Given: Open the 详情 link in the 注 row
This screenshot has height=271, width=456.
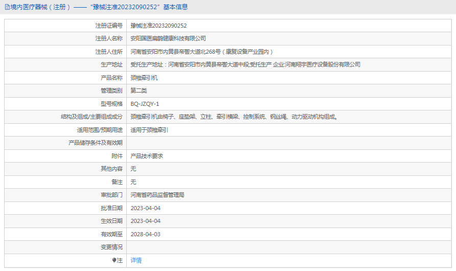Looking at the screenshot, I should tap(136, 260).
